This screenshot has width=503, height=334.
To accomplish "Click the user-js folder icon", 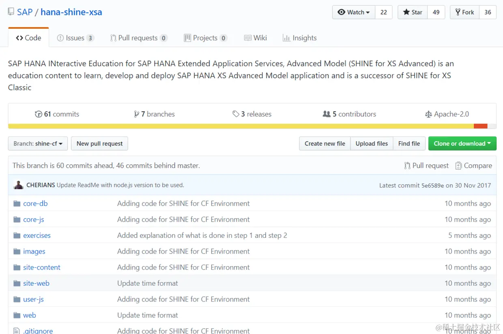I will (x=17, y=300).
